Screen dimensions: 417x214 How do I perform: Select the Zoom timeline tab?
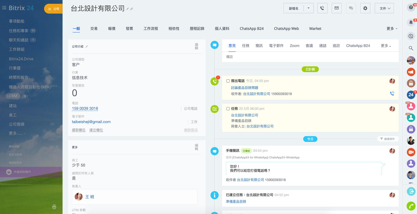tap(295, 46)
